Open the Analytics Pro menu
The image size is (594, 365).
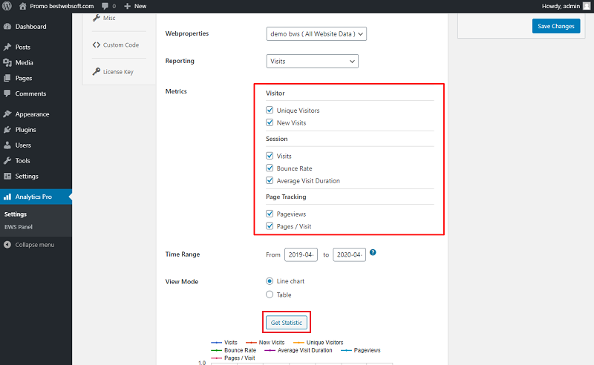coord(36,197)
